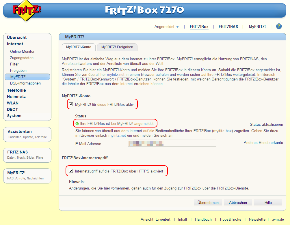Click the FRITZ!Box 7270 header title
Screen dimensions: 290x225
tap(144, 10)
